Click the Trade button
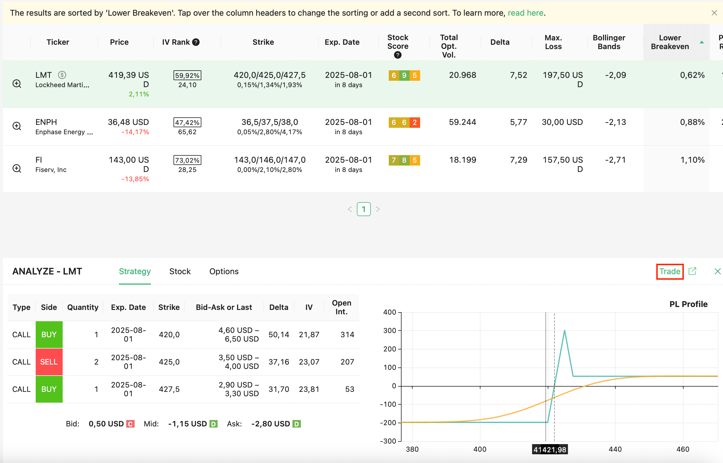This screenshot has width=723, height=463. point(670,271)
